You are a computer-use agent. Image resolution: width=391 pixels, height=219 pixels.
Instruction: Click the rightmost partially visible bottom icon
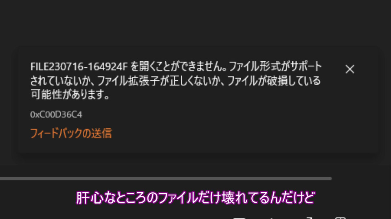[340, 218]
